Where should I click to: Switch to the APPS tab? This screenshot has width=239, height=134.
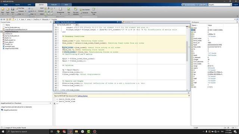point(29,5)
